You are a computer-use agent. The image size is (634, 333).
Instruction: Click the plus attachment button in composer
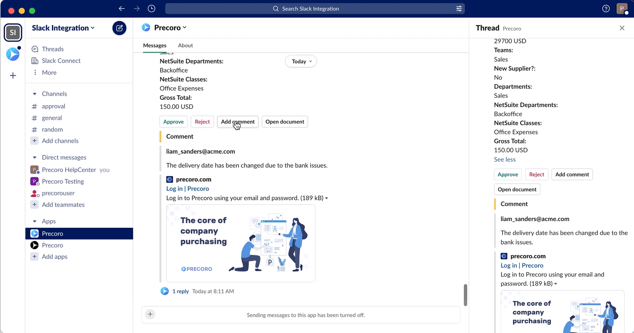click(x=150, y=314)
